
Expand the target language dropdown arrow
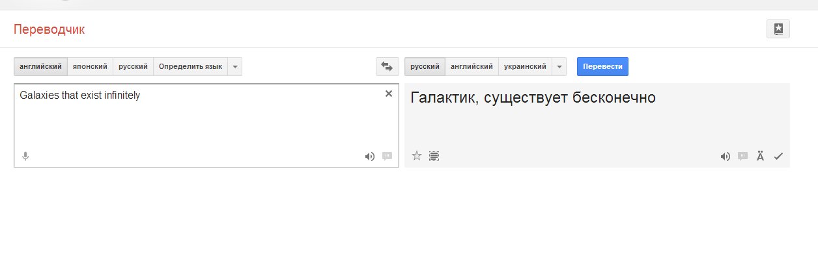(559, 67)
